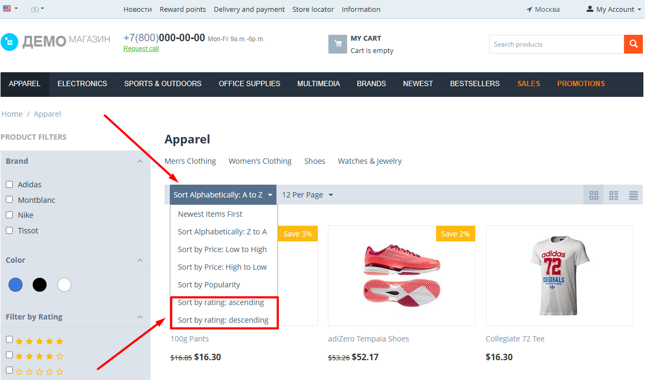Open Collegiate 72 Tee product image
Viewport: 645px width, 380px height.
(x=559, y=276)
